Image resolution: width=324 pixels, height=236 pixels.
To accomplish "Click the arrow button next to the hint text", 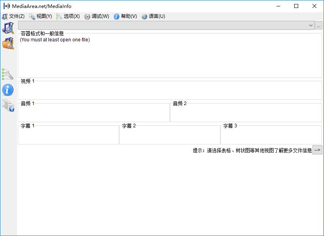I will pyautogui.click(x=317, y=150).
